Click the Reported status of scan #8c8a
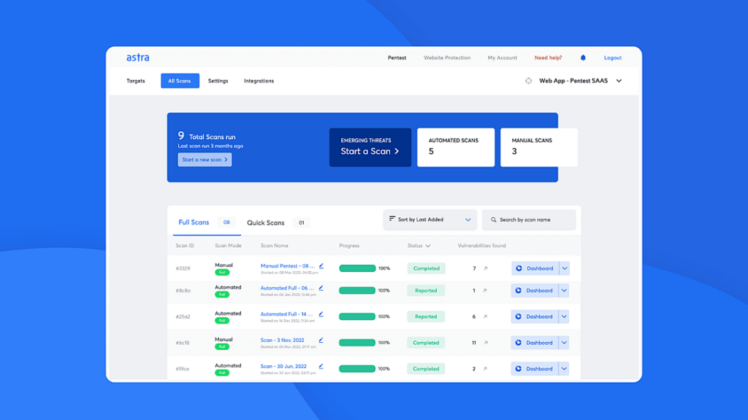748x420 pixels. [x=426, y=290]
